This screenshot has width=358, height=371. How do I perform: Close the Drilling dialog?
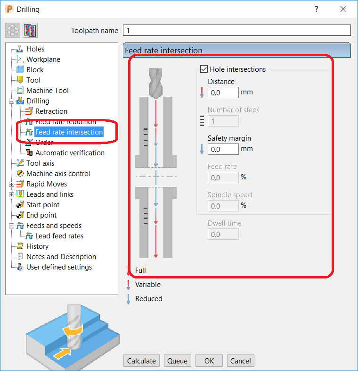(343, 9)
